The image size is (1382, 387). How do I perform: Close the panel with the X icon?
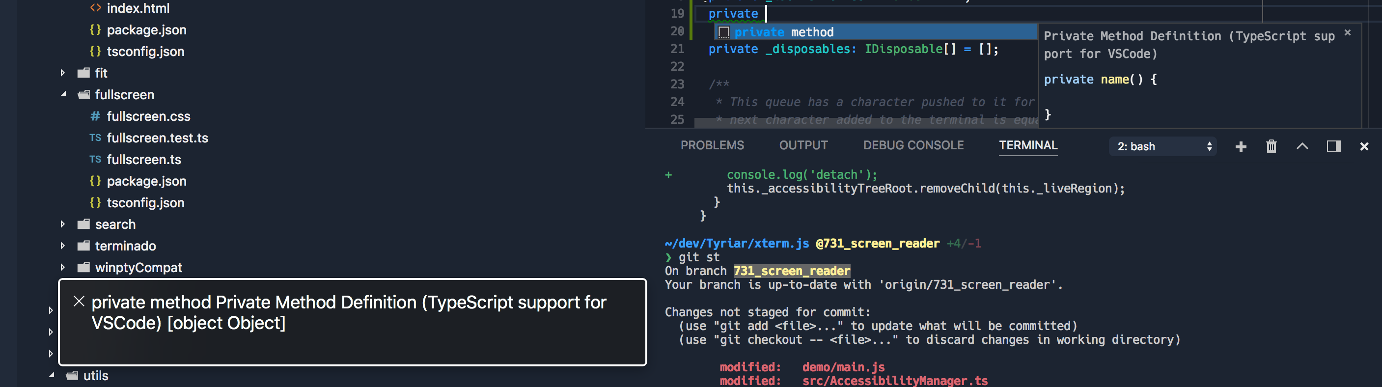1364,146
